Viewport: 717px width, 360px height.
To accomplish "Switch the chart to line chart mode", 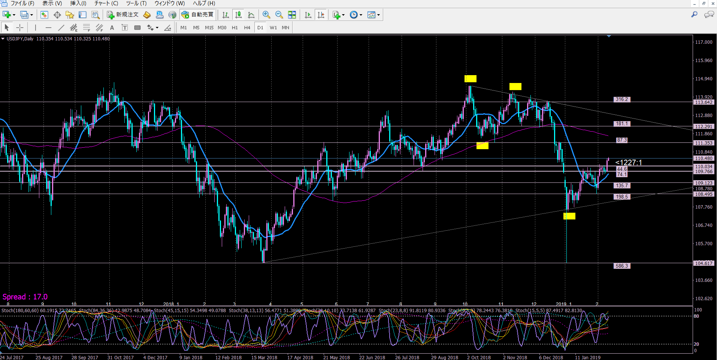I will pyautogui.click(x=251, y=15).
